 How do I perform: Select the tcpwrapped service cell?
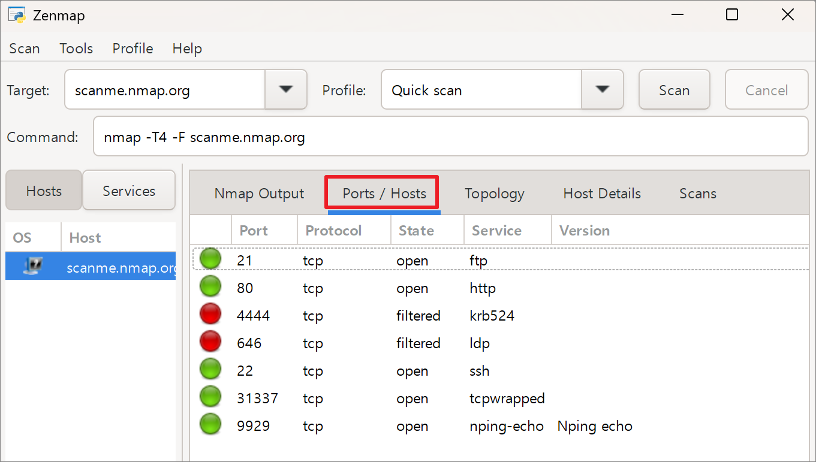click(x=507, y=398)
